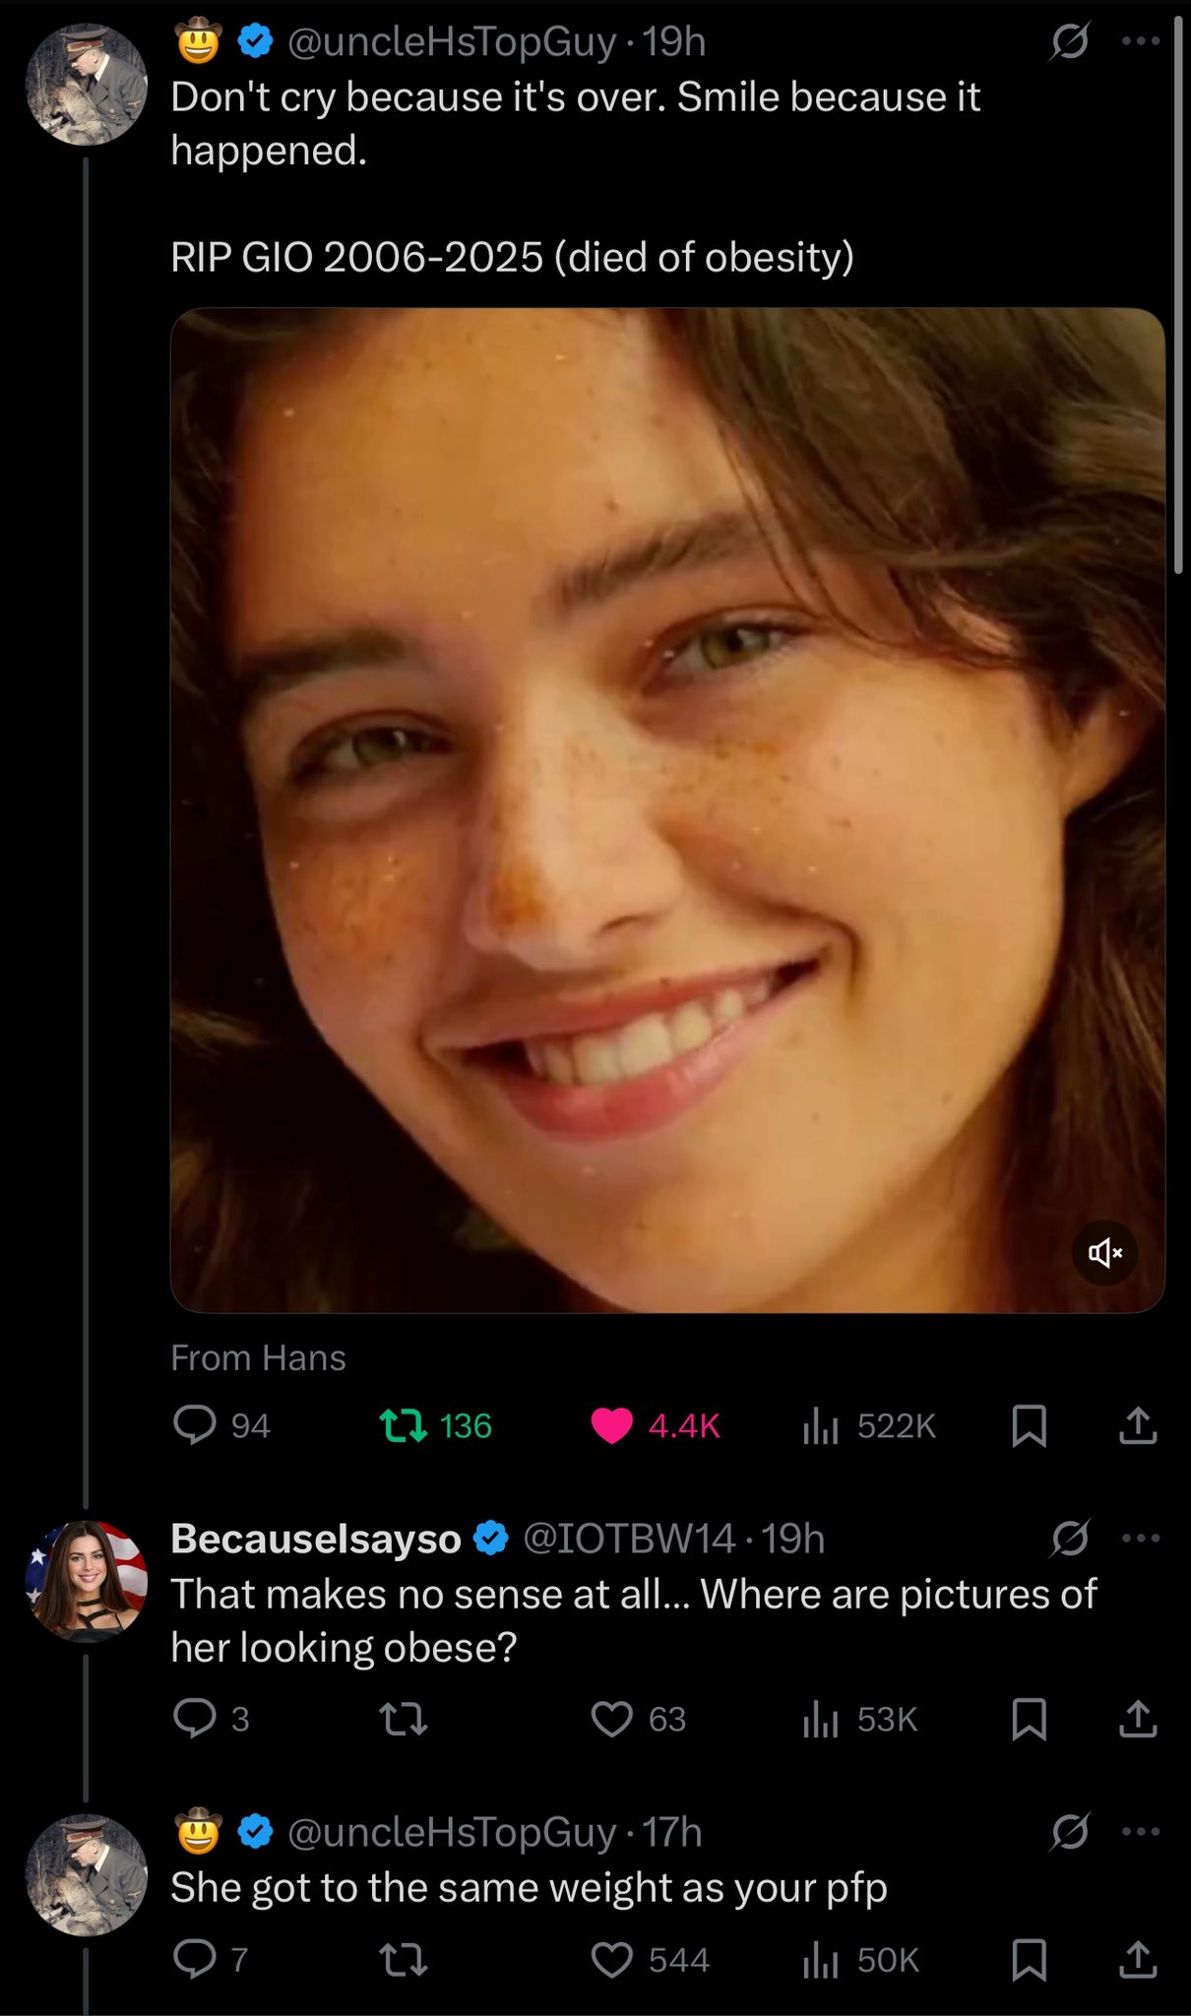The image size is (1191, 2016).
Task: Bookmark the RIP GIO post
Action: [x=1029, y=1424]
